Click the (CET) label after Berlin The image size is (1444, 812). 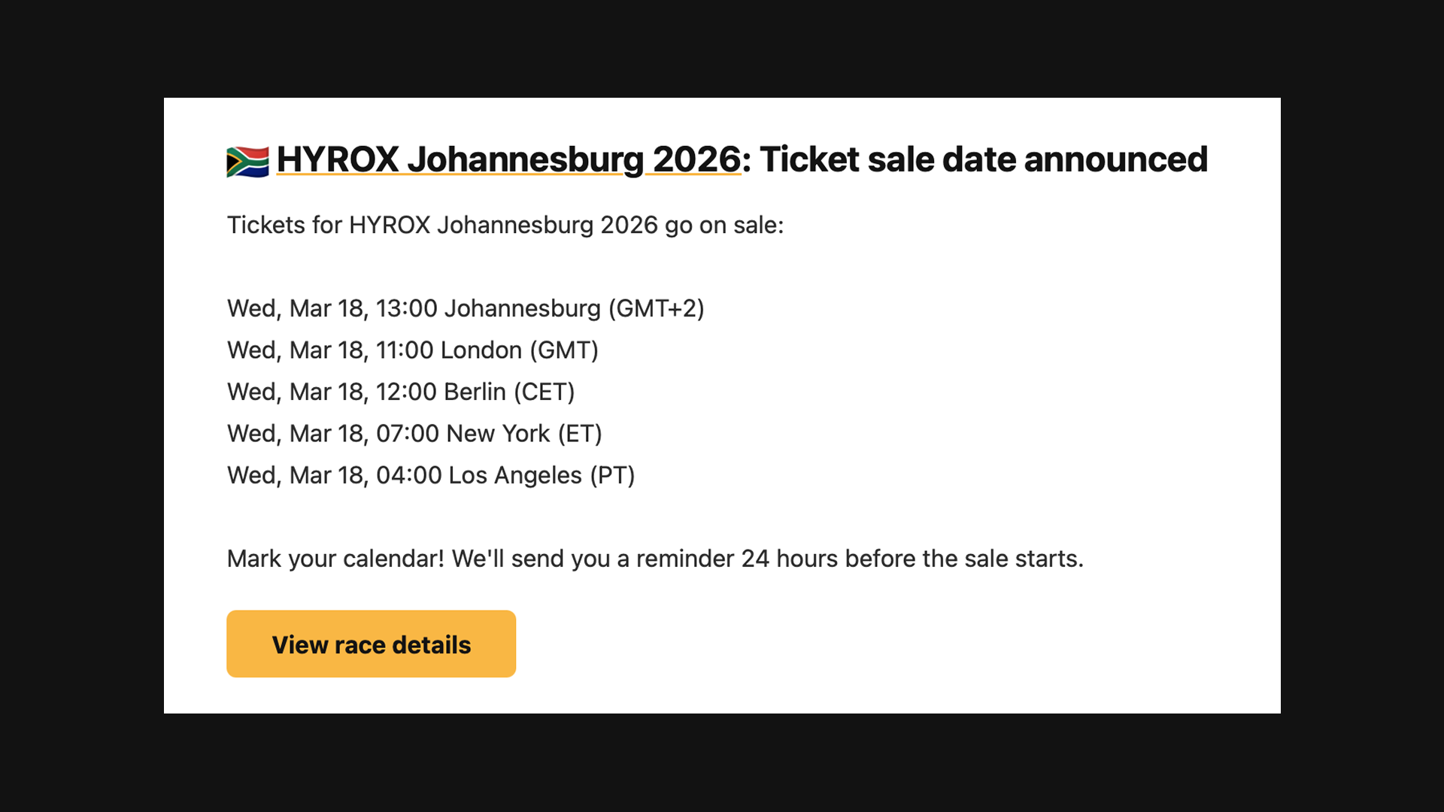(x=544, y=392)
